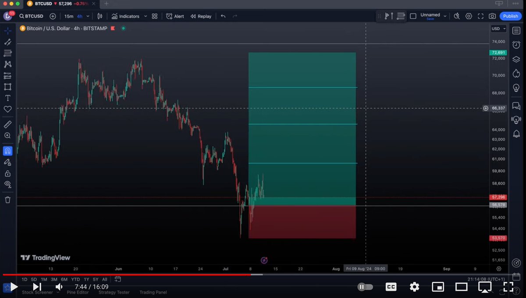Open chart settings hexagon icon
The height and width of the screenshot is (298, 526).
click(469, 16)
